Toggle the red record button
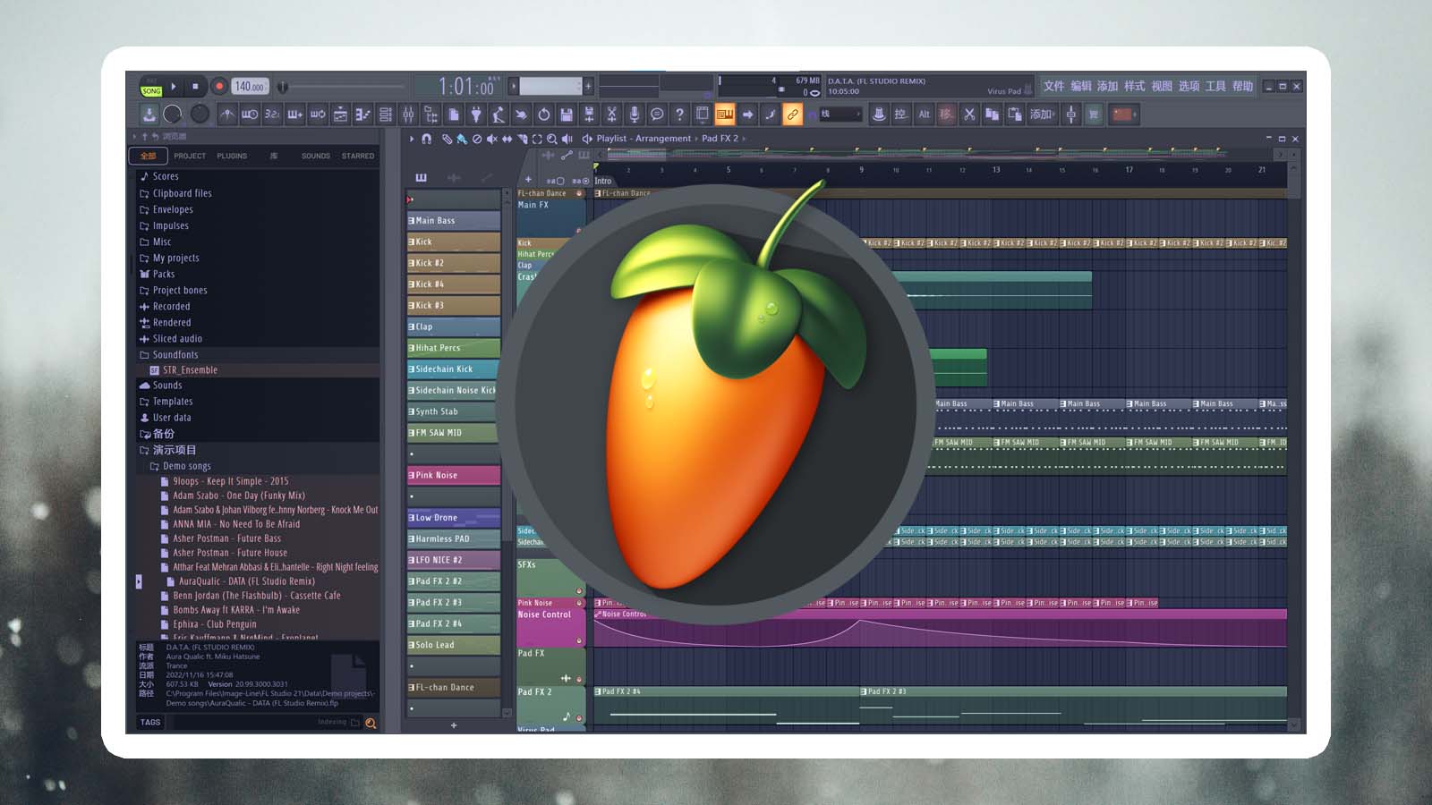 click(x=218, y=87)
